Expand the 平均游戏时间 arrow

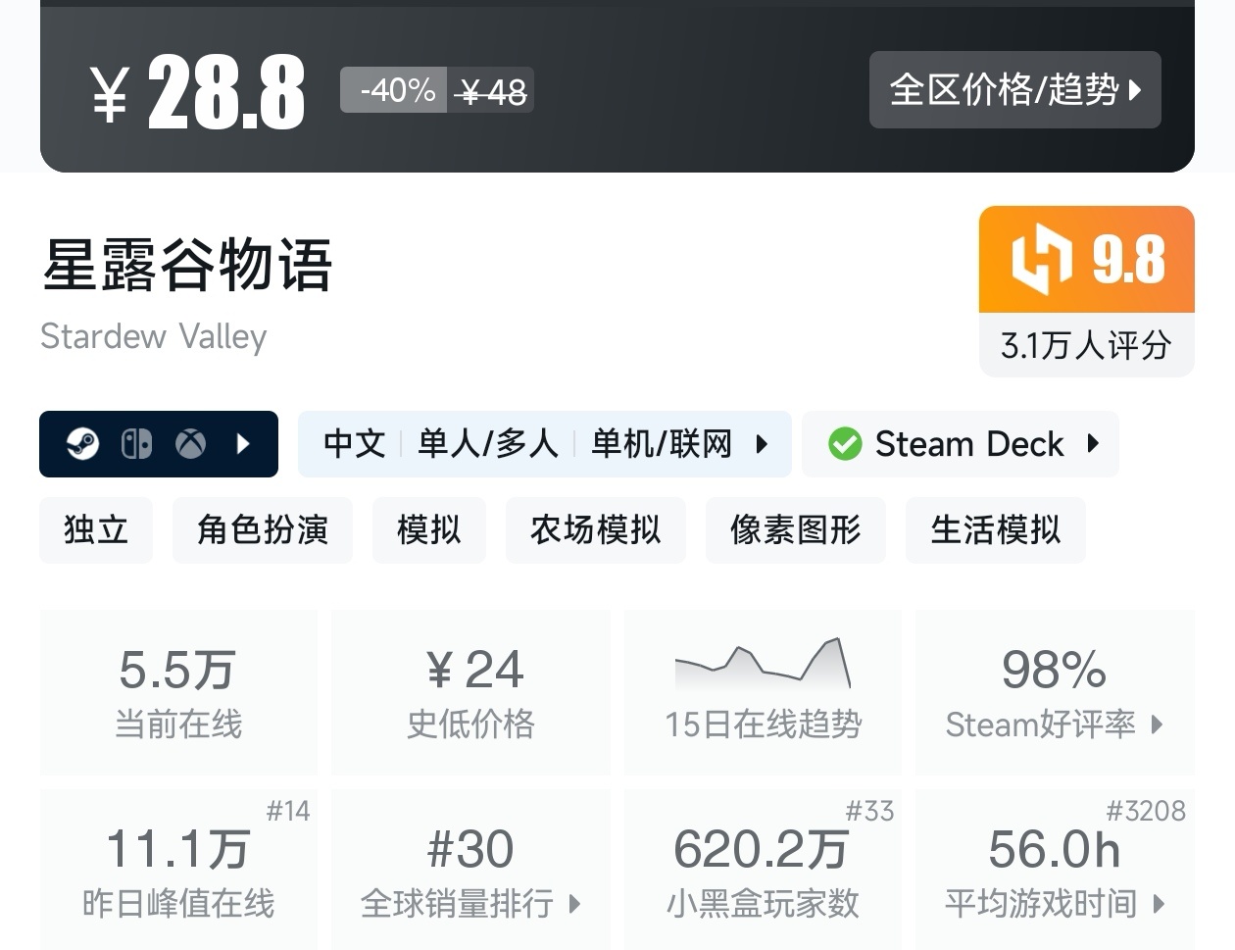1159,904
